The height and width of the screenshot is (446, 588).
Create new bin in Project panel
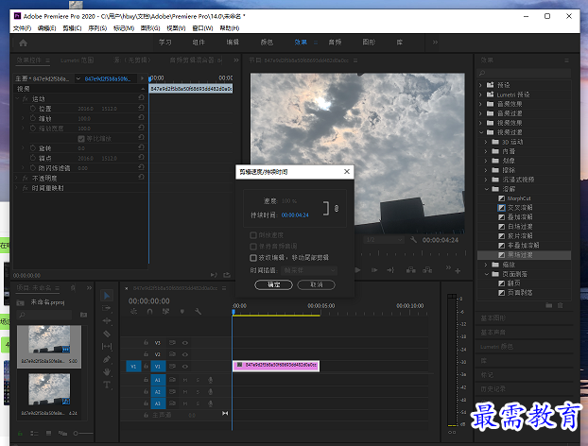pos(83,315)
